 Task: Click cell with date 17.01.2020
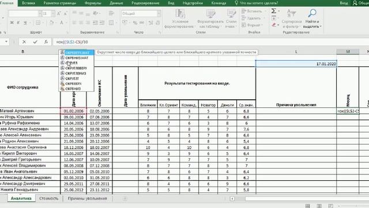296,64
